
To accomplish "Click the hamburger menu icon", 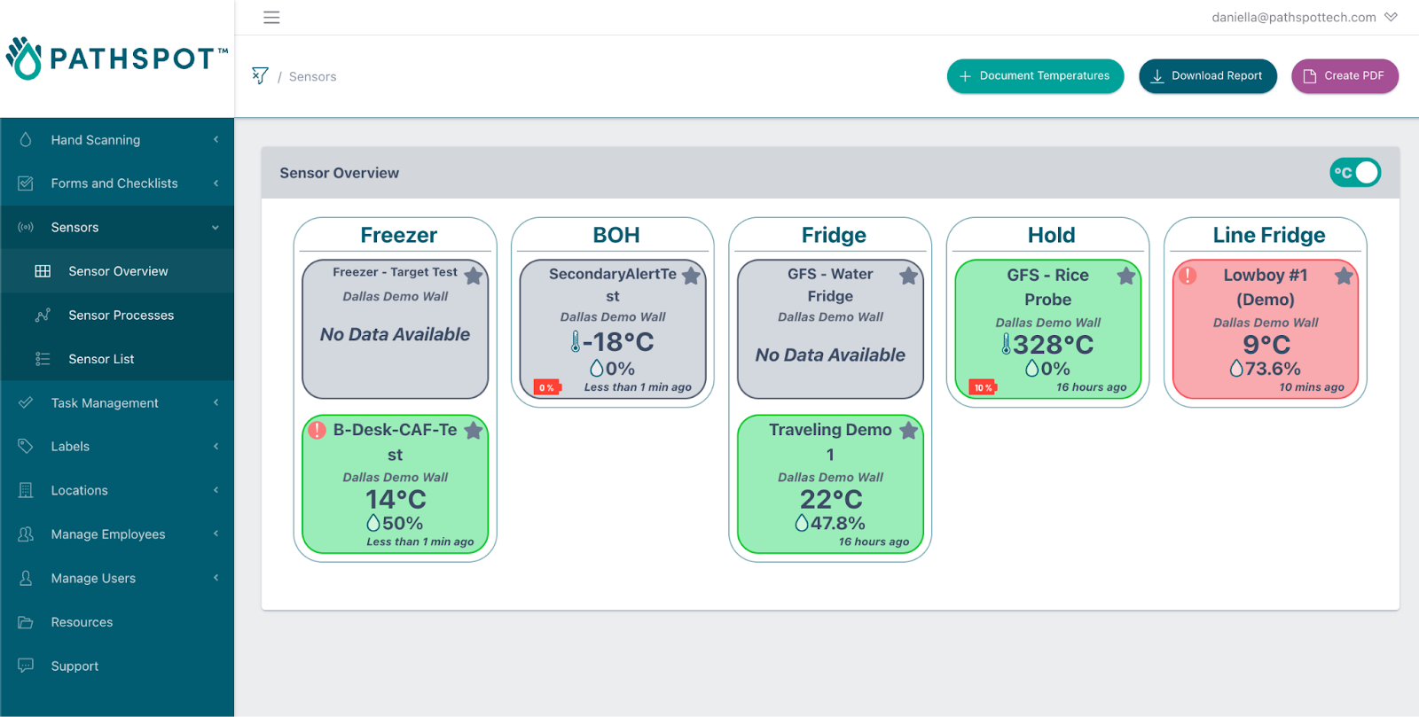I will click(271, 18).
